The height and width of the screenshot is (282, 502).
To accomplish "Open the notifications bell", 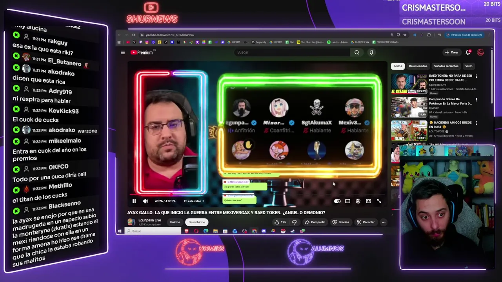I will point(468,52).
